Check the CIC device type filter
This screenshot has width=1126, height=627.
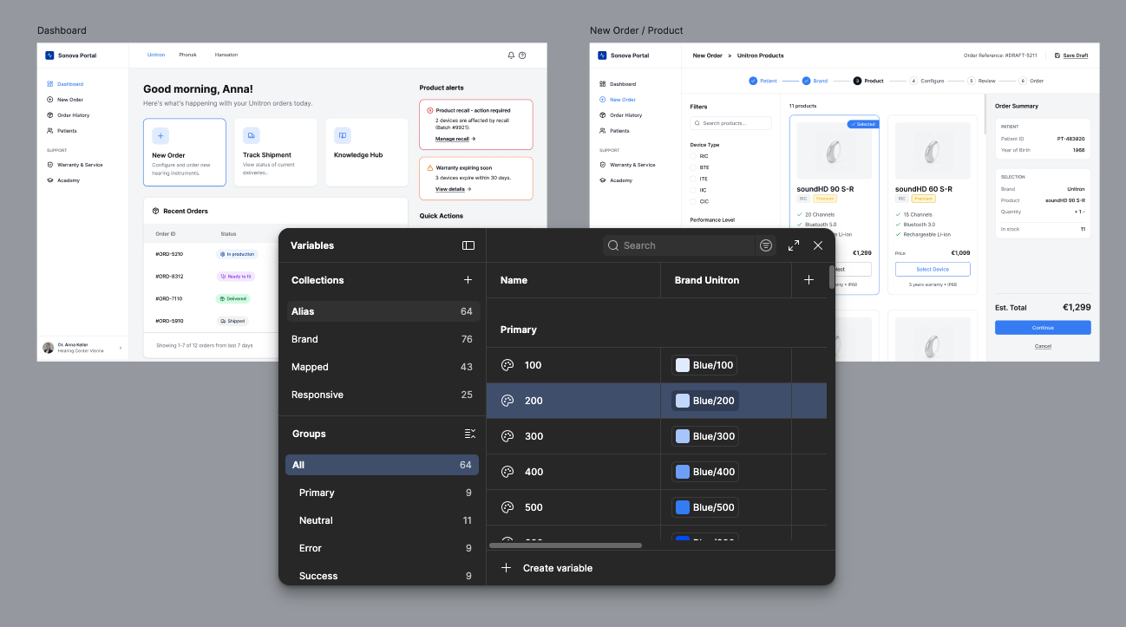(693, 201)
